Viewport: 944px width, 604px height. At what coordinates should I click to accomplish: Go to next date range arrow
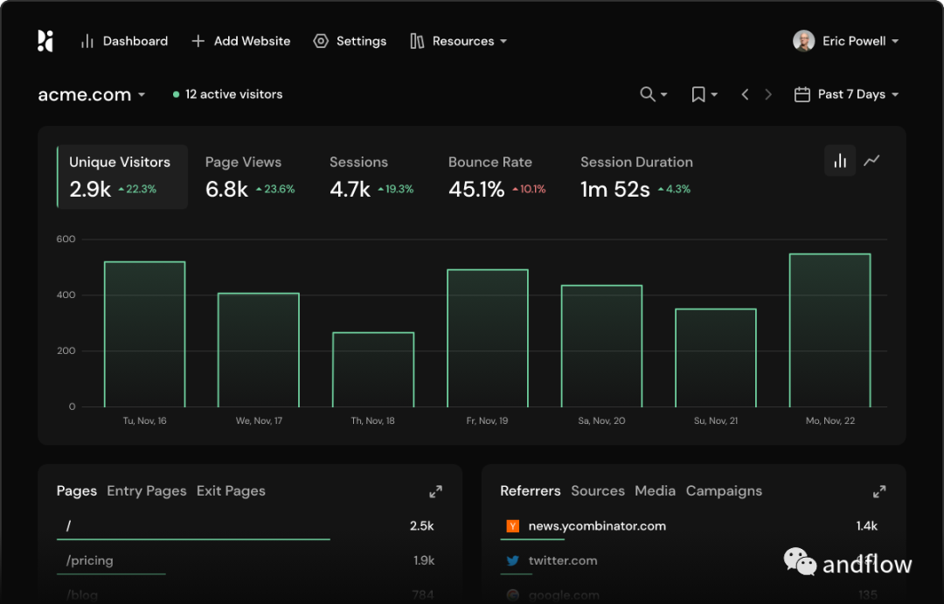pyautogui.click(x=768, y=94)
